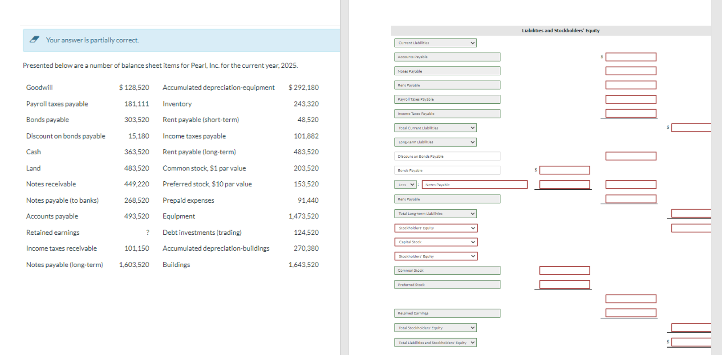Select the '1,603,520' value
This screenshot has height=355, width=722.
[134, 265]
